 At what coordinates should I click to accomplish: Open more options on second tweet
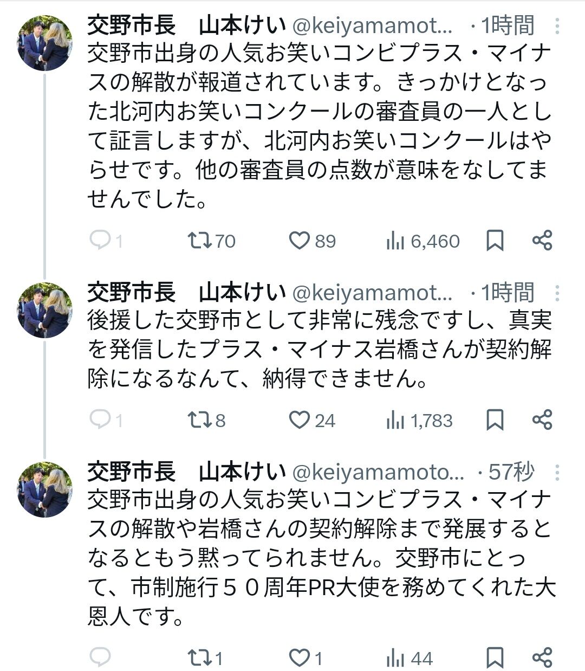click(558, 293)
